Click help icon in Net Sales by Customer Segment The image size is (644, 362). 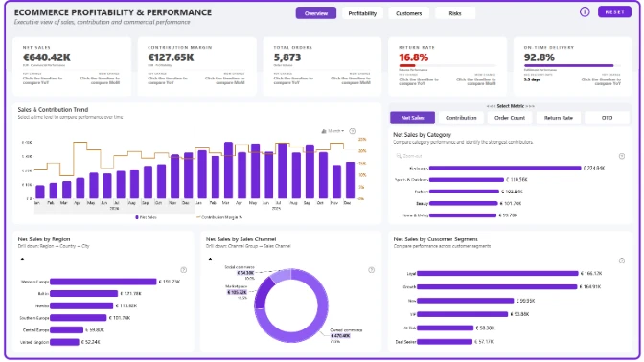[x=622, y=260]
